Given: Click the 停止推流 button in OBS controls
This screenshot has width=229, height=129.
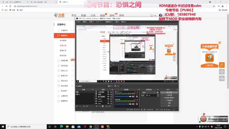Looking at the screenshot, I should 169,93.
